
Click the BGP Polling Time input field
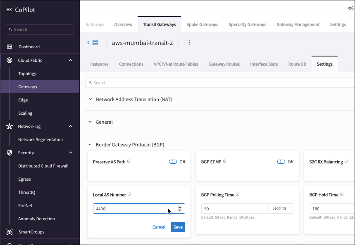[234, 209]
